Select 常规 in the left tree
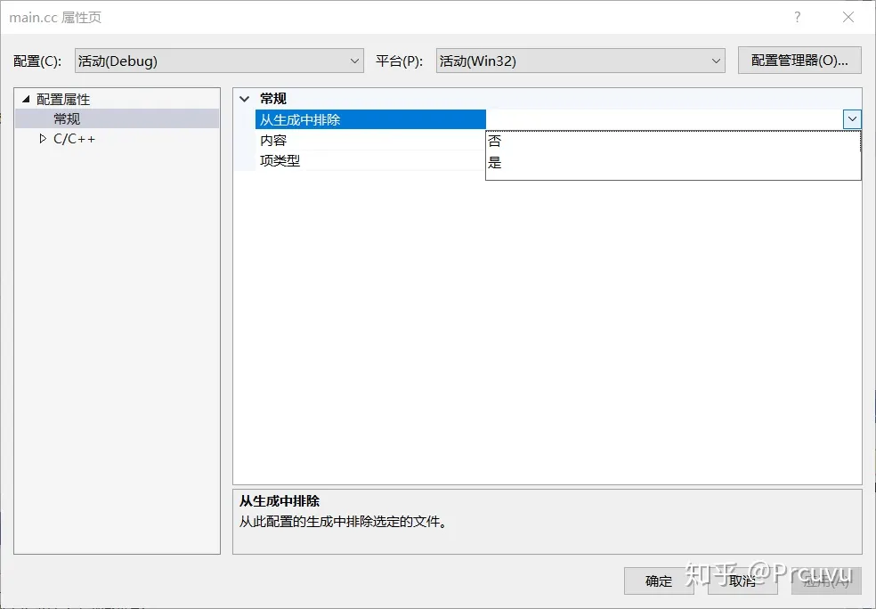Image resolution: width=876 pixels, height=609 pixels. (67, 119)
